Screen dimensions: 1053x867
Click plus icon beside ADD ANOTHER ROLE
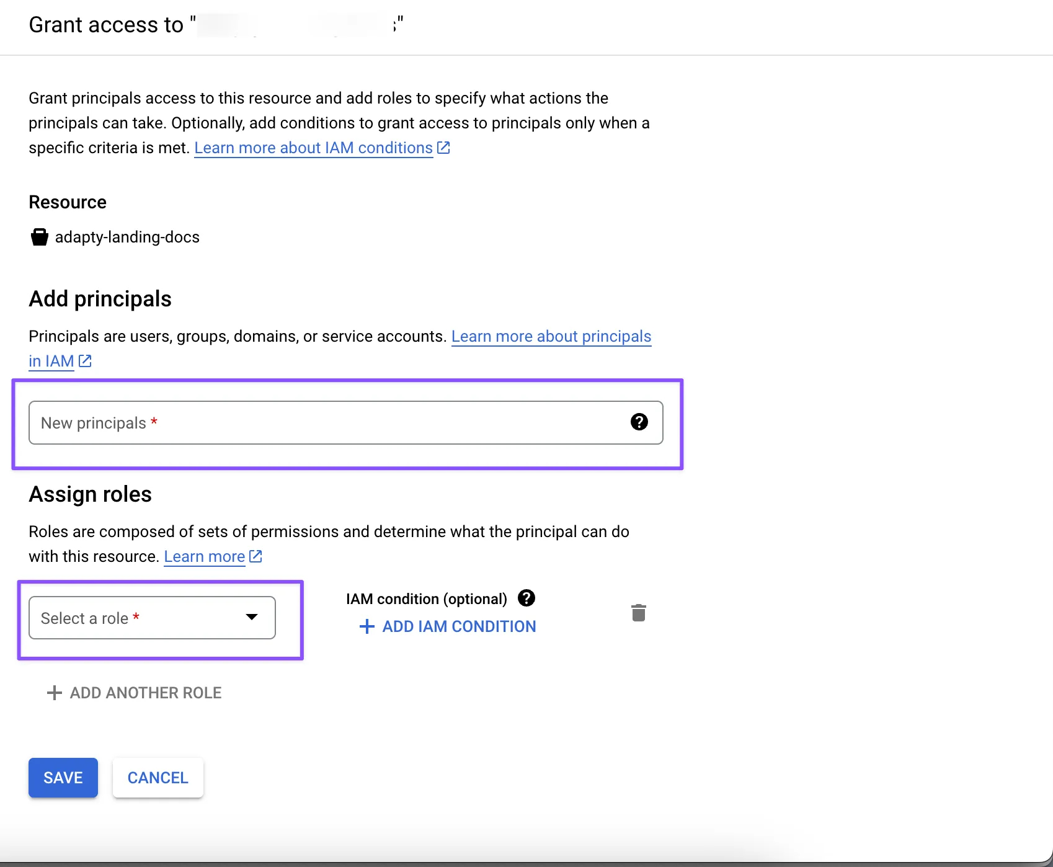tap(55, 693)
